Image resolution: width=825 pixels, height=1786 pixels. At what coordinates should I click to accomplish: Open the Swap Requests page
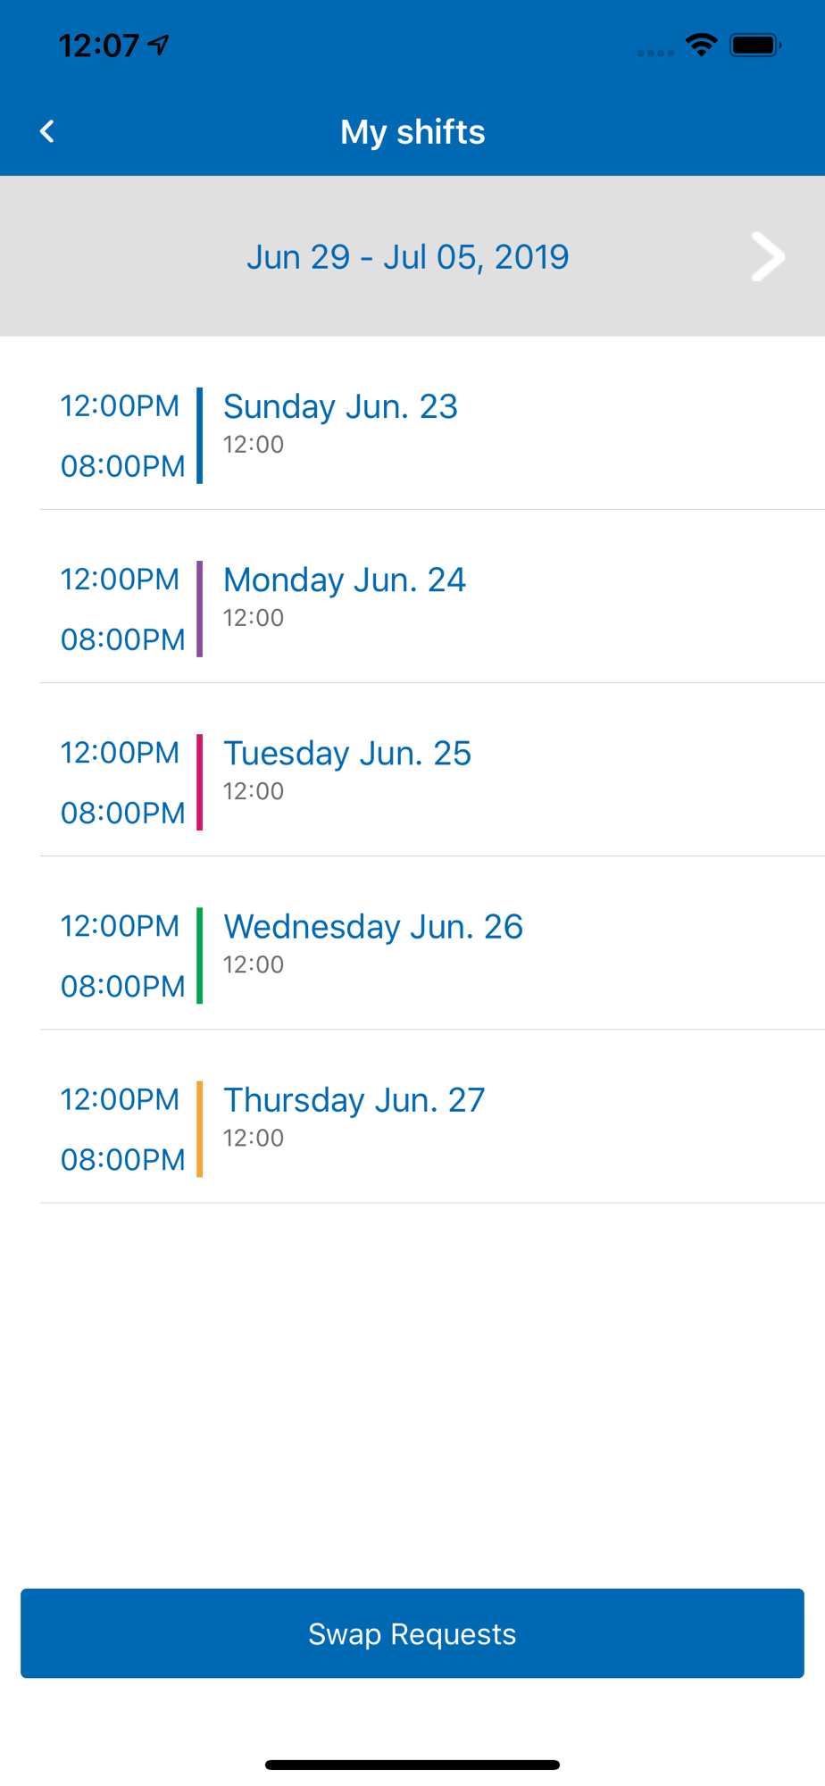412,1633
